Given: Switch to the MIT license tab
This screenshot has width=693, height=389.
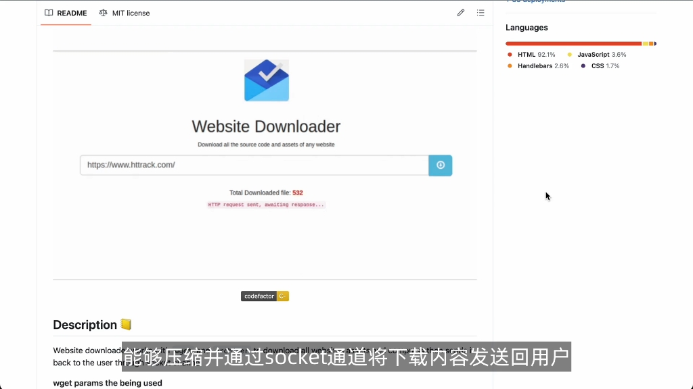Looking at the screenshot, I should [x=131, y=12].
